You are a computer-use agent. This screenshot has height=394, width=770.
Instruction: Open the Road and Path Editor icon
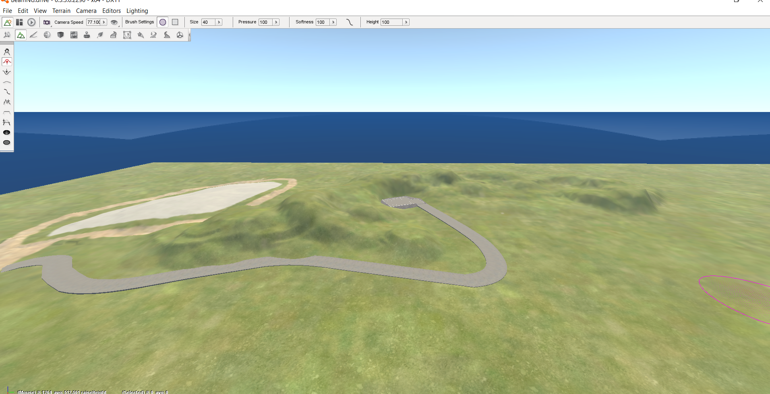(x=167, y=35)
